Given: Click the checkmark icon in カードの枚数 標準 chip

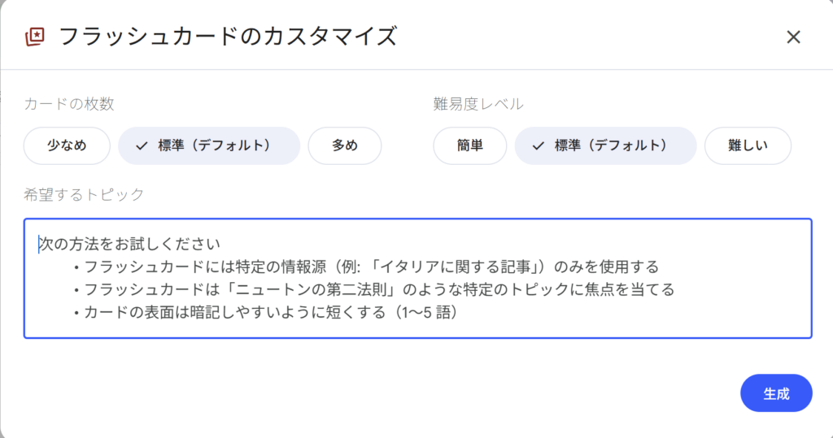Looking at the screenshot, I should coord(142,146).
